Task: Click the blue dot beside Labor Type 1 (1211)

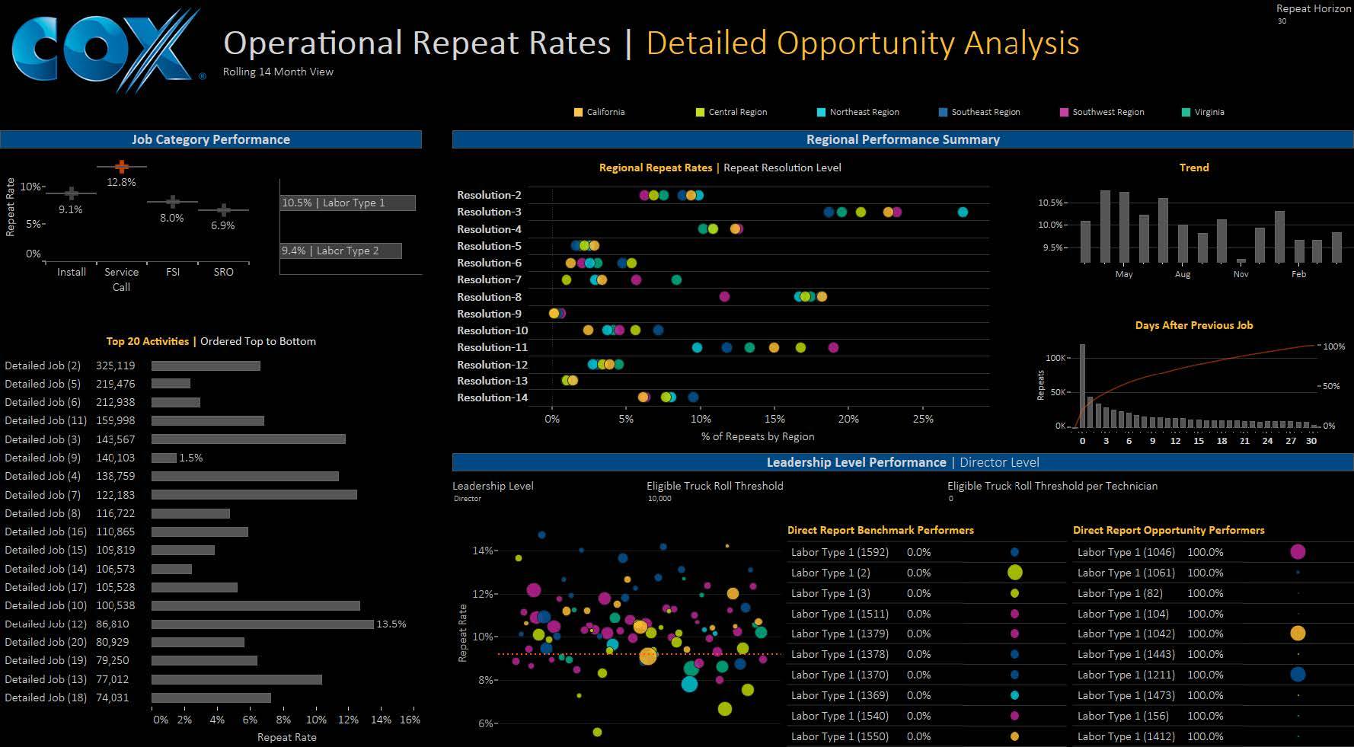Action: 1298,675
